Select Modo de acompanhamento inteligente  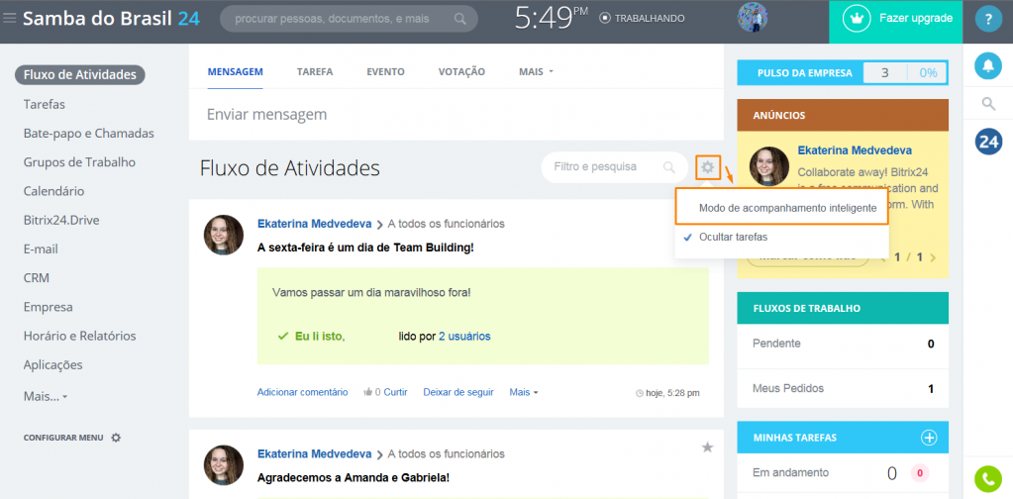[781, 208]
